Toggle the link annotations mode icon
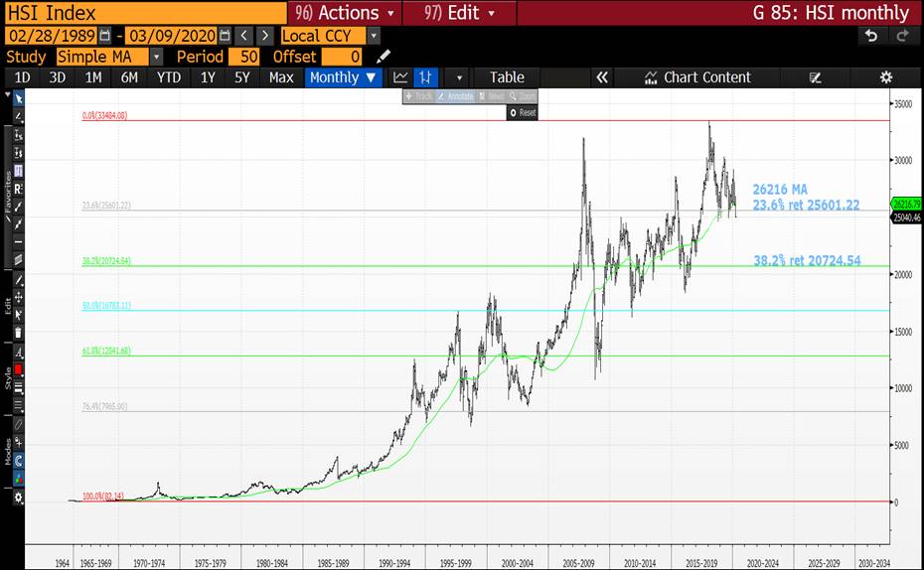The width and height of the screenshot is (924, 570). tap(18, 424)
